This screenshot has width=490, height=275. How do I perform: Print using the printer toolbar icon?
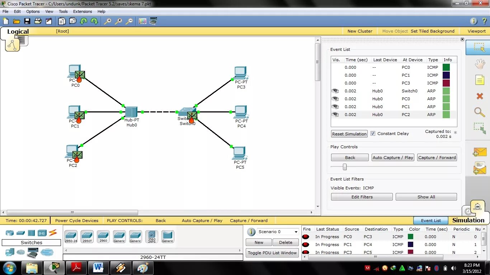(38, 21)
